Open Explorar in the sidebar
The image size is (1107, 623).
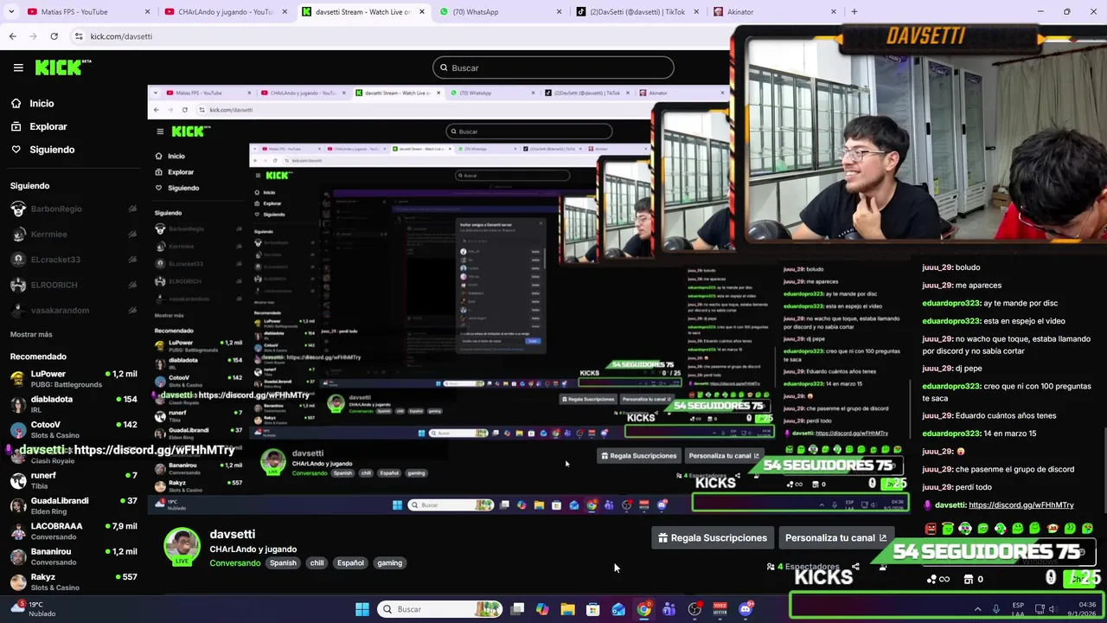(48, 126)
